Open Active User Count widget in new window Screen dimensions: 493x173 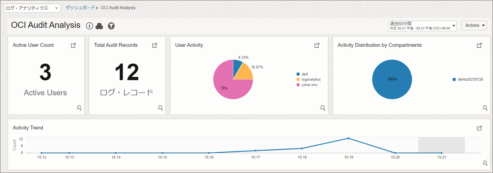[x=73, y=45]
